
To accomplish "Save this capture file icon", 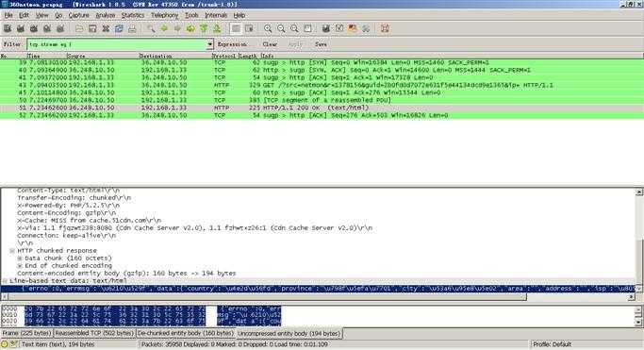I will coord(92,28).
